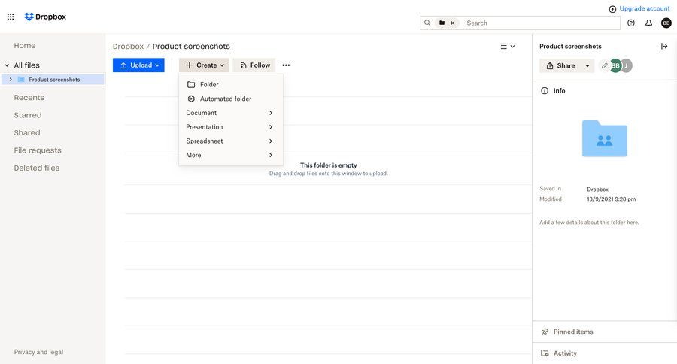The width and height of the screenshot is (677, 364).
Task: Click the Upgrade account link
Action: tap(639, 8)
